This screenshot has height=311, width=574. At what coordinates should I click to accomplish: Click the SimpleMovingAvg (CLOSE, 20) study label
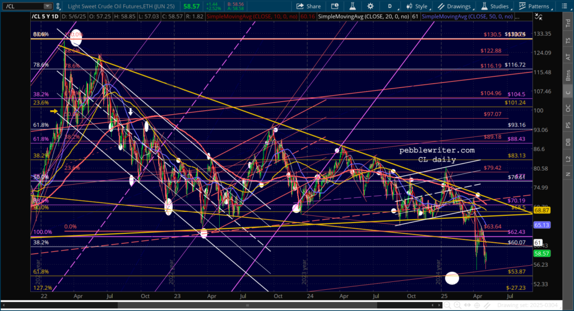point(363,16)
